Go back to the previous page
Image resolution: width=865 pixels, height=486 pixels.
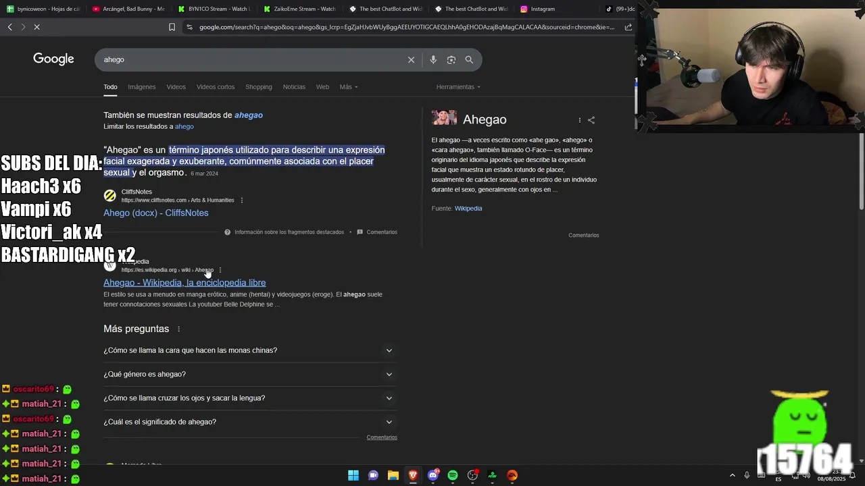point(9,27)
